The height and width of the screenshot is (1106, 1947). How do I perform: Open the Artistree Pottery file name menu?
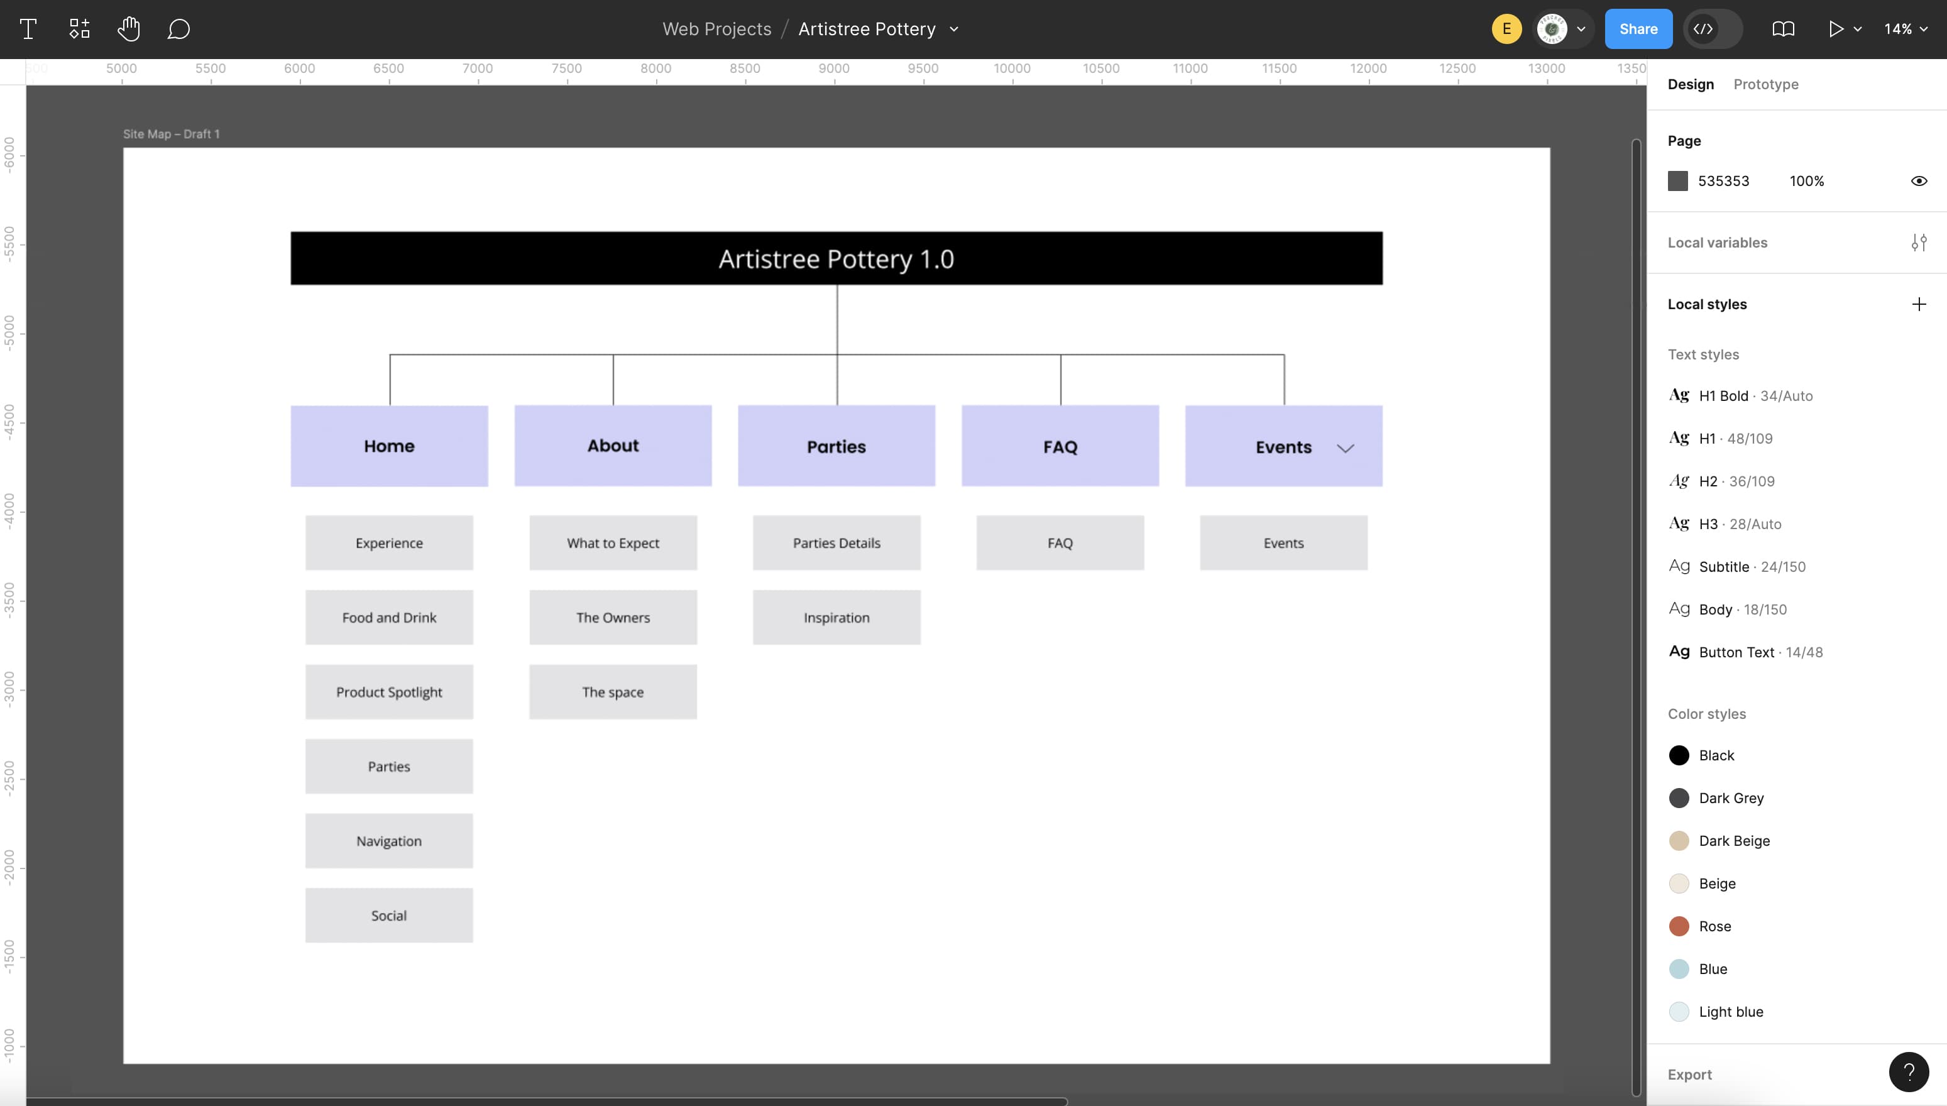point(955,29)
